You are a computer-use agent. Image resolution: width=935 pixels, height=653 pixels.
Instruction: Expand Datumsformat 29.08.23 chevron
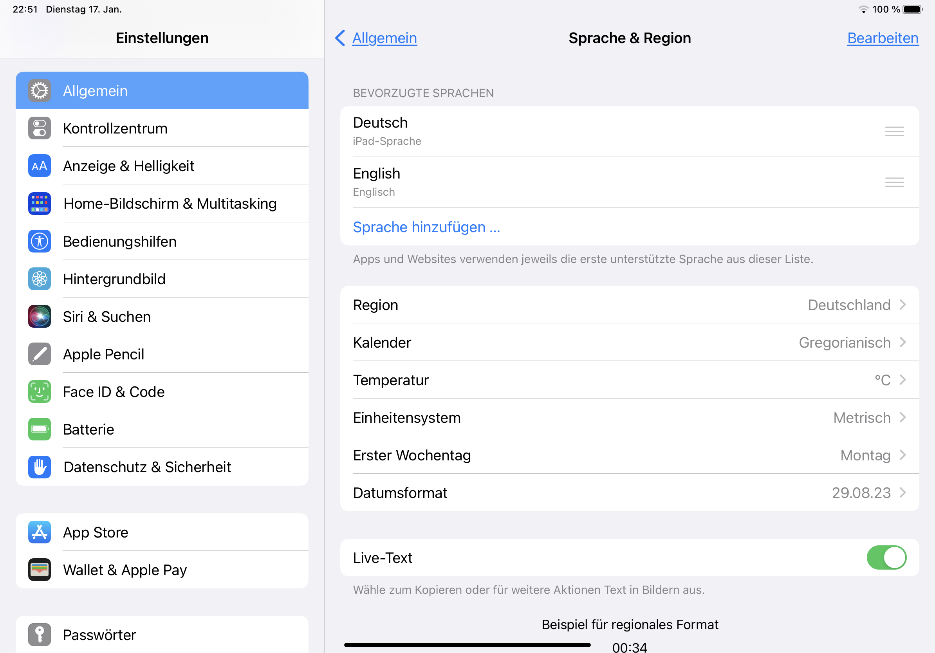[903, 492]
